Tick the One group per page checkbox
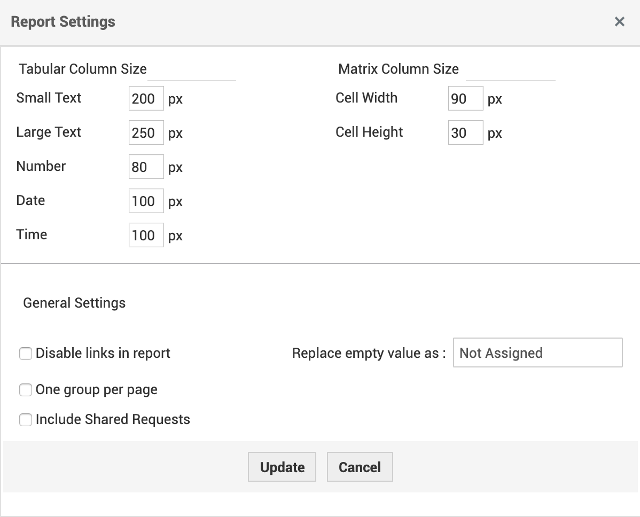The height and width of the screenshot is (517, 640). tap(26, 390)
